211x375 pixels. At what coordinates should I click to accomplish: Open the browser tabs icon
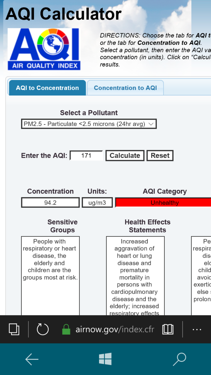[14, 329]
